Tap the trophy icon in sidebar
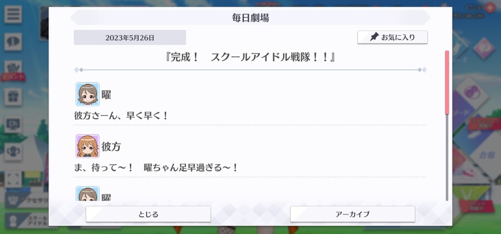501x234 pixels. point(13,152)
